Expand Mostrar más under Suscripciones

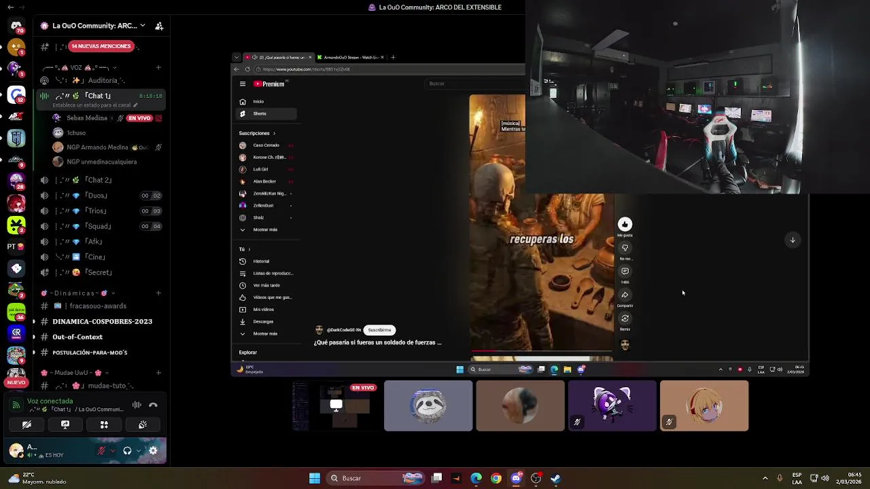click(266, 230)
